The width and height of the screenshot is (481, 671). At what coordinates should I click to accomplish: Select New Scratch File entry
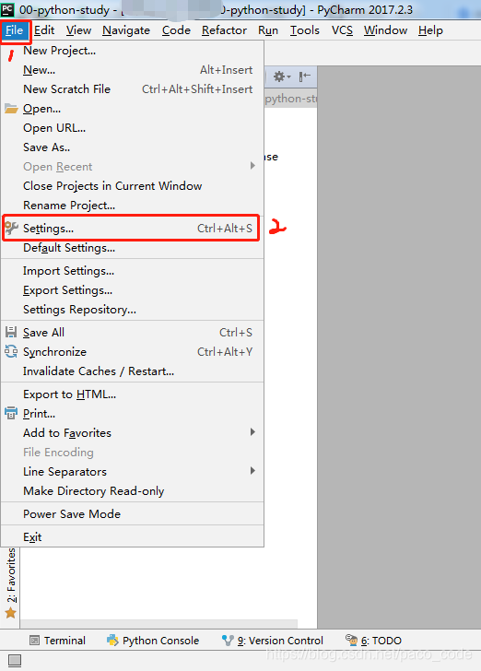tap(133, 89)
